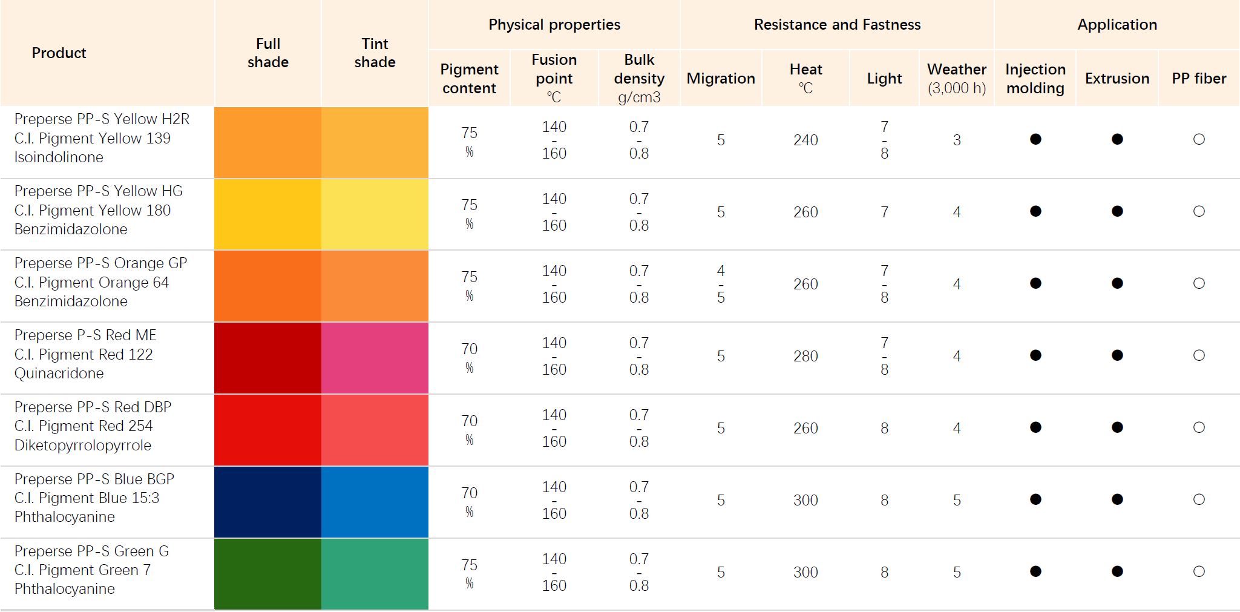1240x612 pixels.
Task: Click the Migration column header
Action: tap(721, 79)
